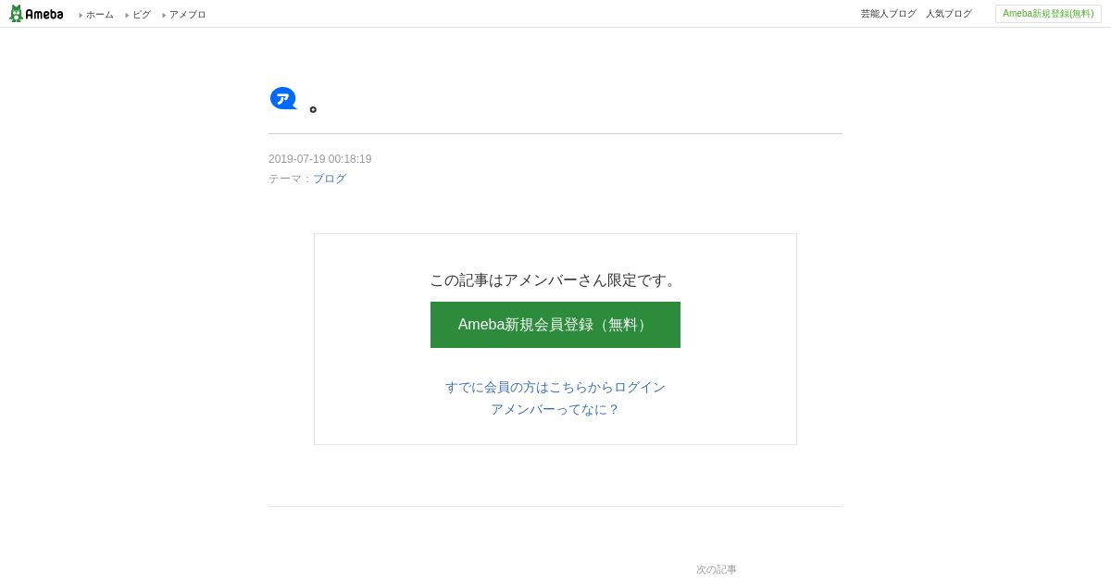This screenshot has height=583, width=1111.
Task: Open the ブログ theme link
Action: click(330, 179)
